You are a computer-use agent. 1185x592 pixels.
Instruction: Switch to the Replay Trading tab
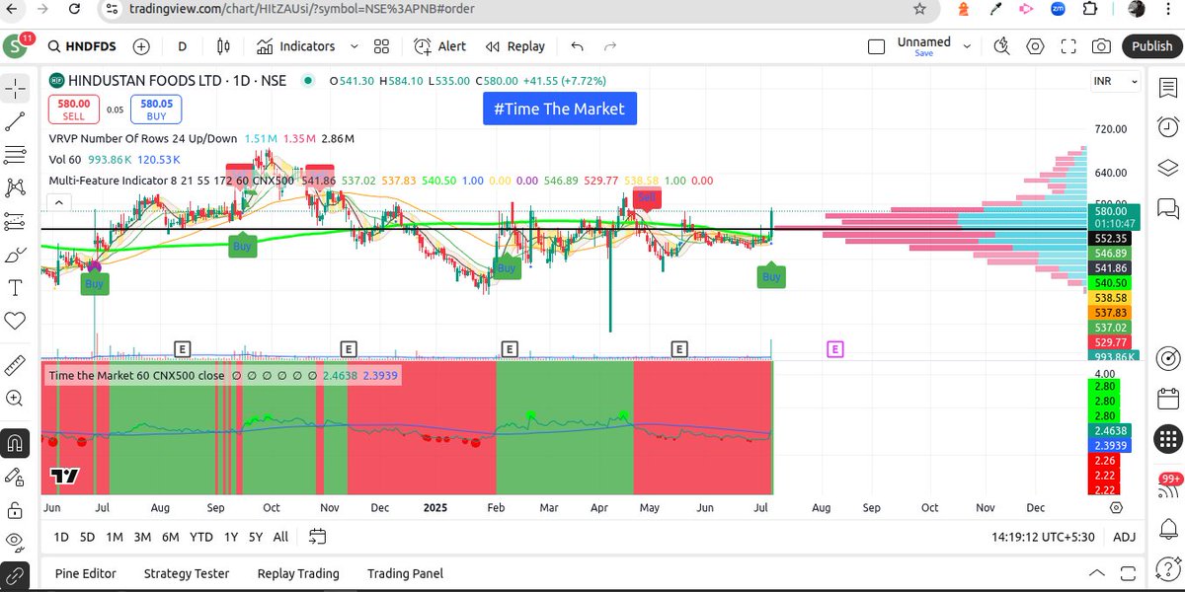pos(298,573)
